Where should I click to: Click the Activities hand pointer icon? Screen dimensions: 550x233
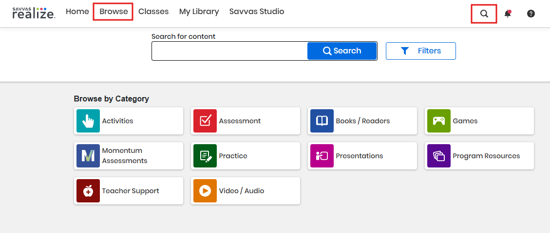[88, 121]
